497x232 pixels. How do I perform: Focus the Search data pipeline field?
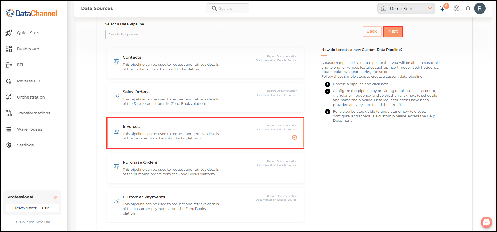pyautogui.click(x=164, y=34)
